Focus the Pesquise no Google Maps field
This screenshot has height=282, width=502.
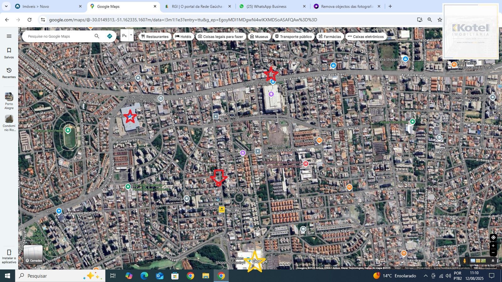[x=60, y=36]
